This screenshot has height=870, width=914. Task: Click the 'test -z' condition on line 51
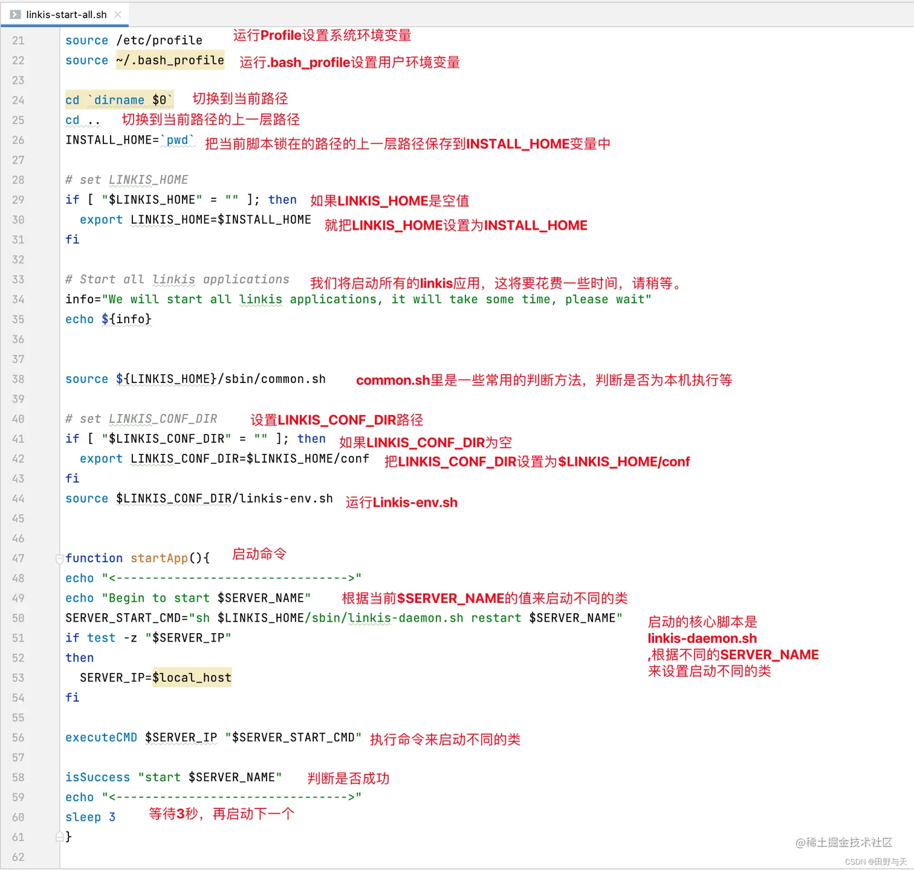[x=112, y=639]
